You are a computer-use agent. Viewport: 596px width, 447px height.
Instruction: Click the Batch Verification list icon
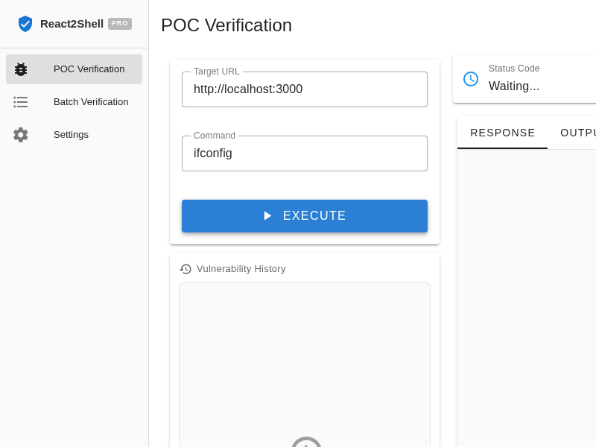21,102
